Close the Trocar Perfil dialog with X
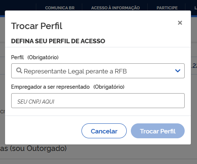This screenshot has width=197, height=164. (180, 23)
